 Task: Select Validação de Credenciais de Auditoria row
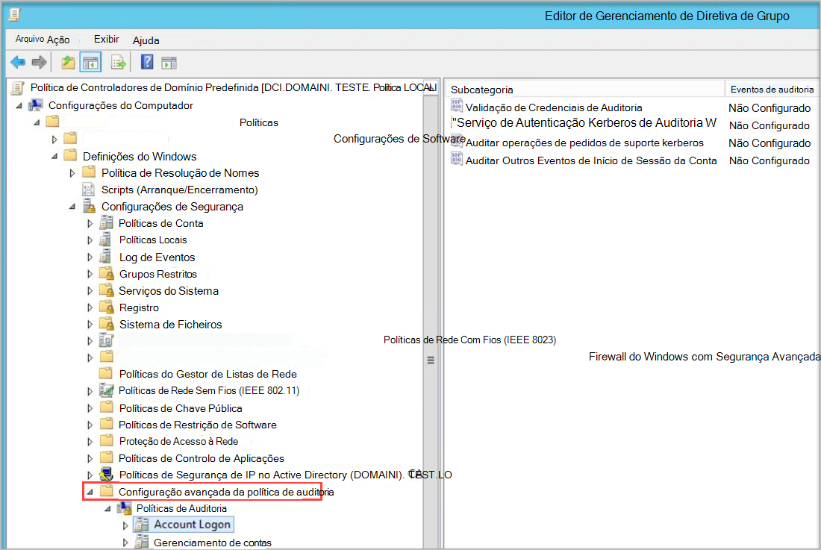pyautogui.click(x=554, y=107)
